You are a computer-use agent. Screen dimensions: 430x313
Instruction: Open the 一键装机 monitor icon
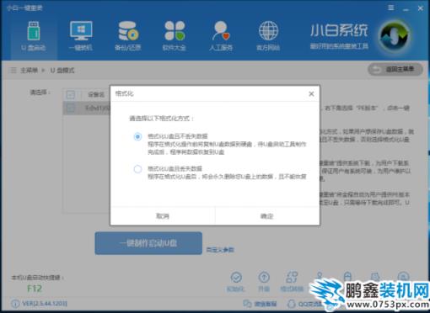point(81,31)
